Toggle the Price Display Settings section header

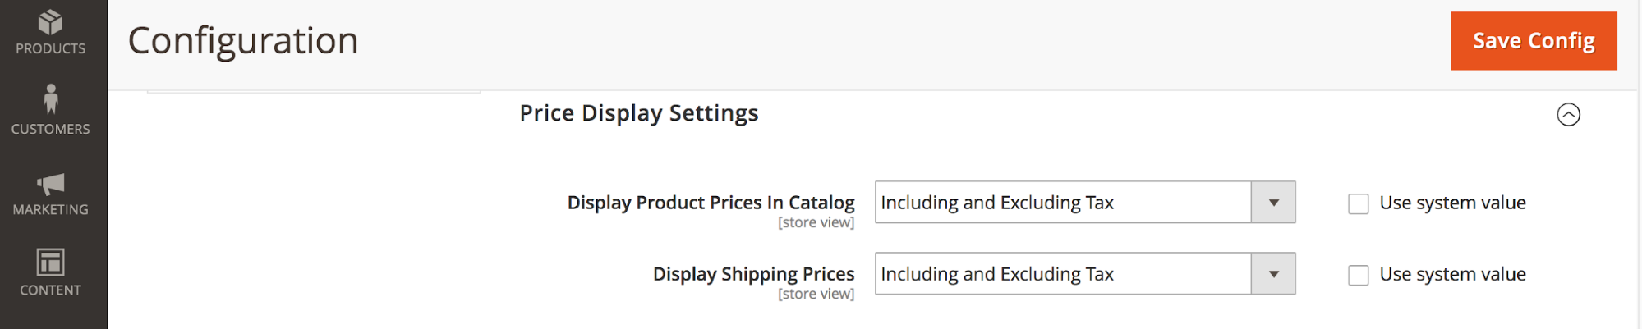coord(639,113)
